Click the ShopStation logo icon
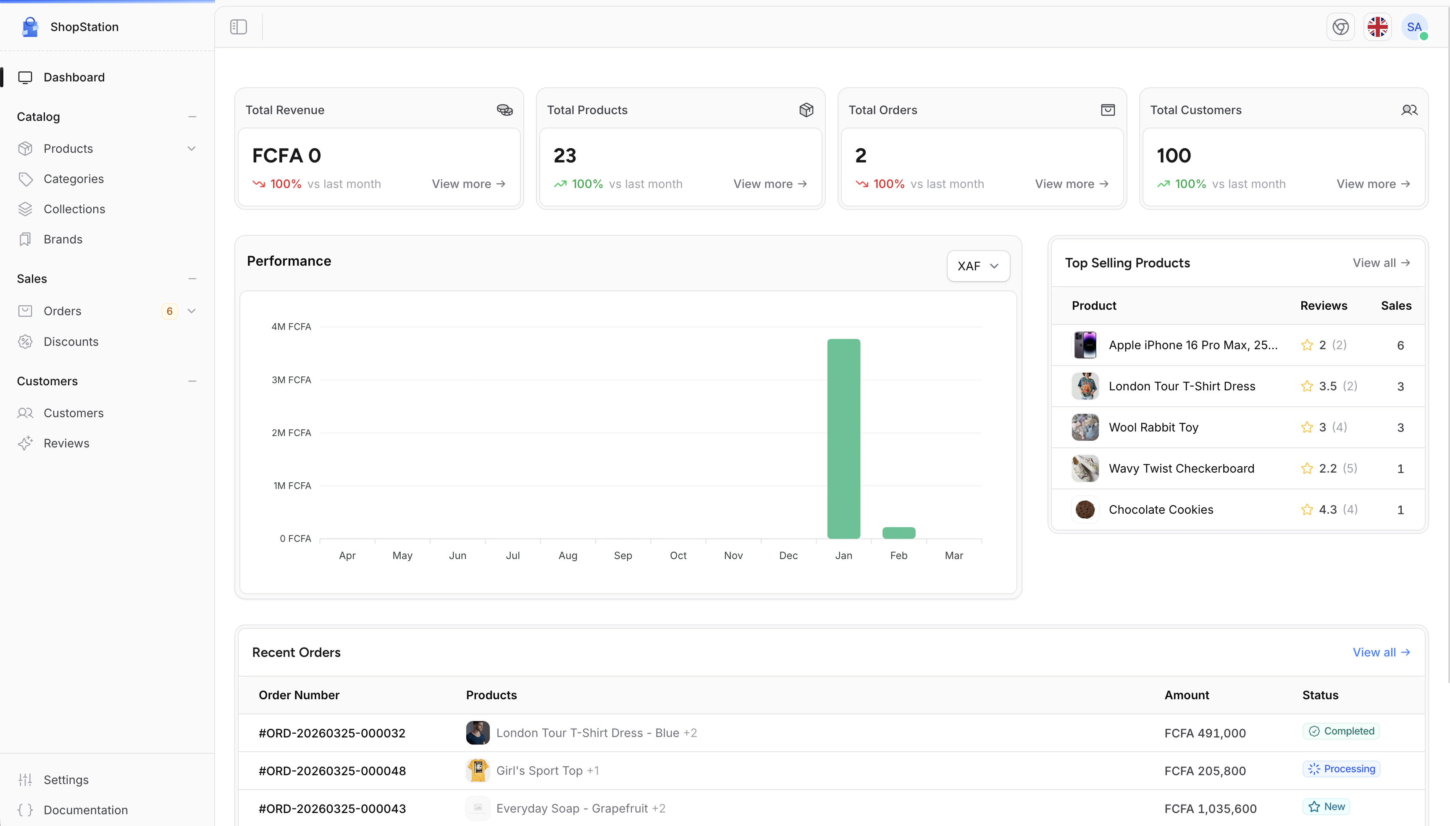 [x=29, y=27]
